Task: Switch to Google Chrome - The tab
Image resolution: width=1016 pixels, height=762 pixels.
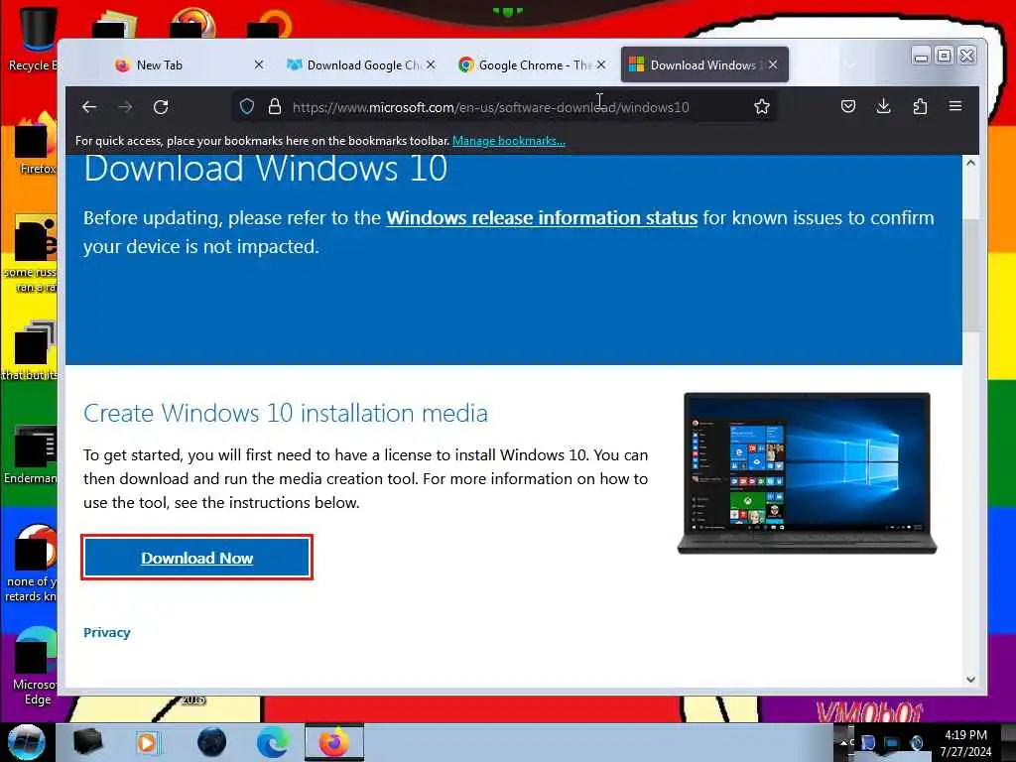Action: [534, 64]
